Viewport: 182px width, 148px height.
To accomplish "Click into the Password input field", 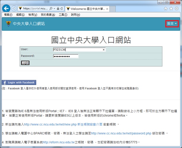I will [66, 56].
